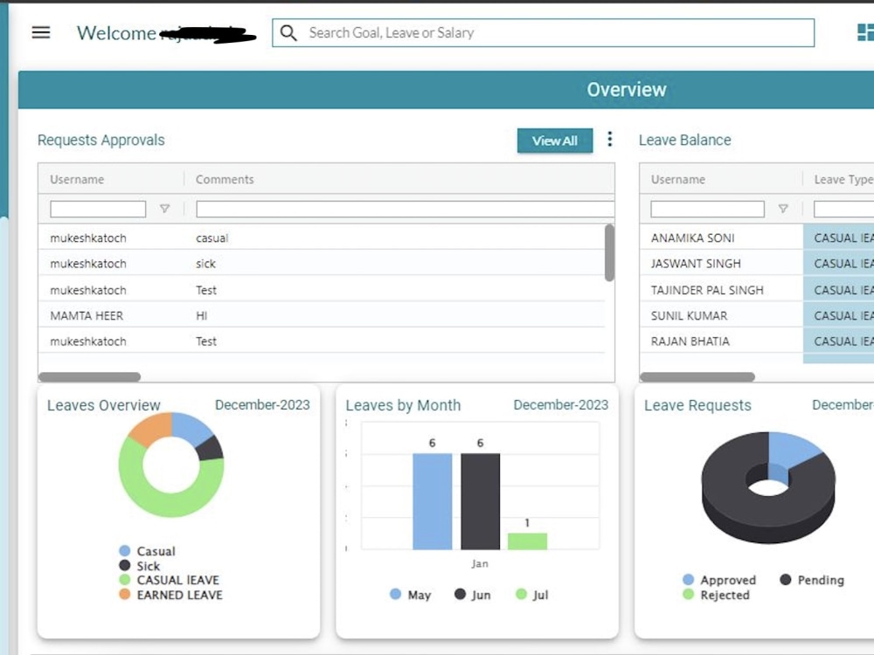This screenshot has width=874, height=655.
Task: Sort by Comments column header
Action: click(x=225, y=179)
